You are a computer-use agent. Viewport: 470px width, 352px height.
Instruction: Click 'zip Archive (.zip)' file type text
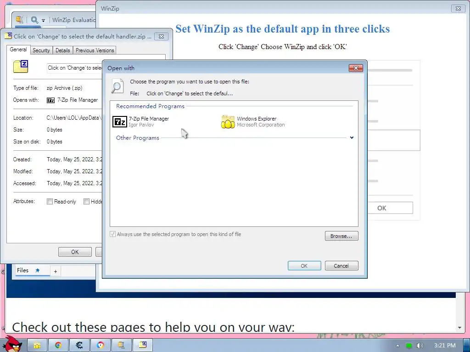tap(64, 88)
